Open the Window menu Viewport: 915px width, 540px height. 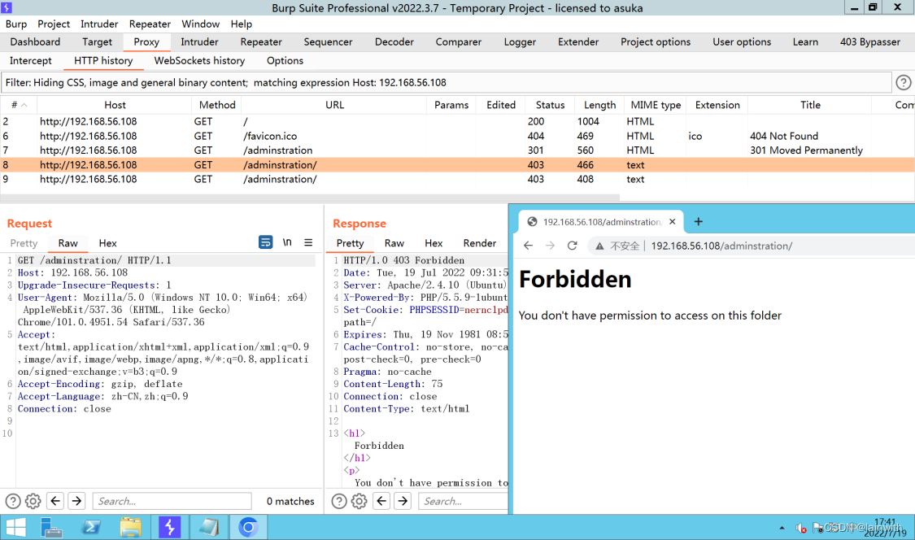tap(200, 24)
